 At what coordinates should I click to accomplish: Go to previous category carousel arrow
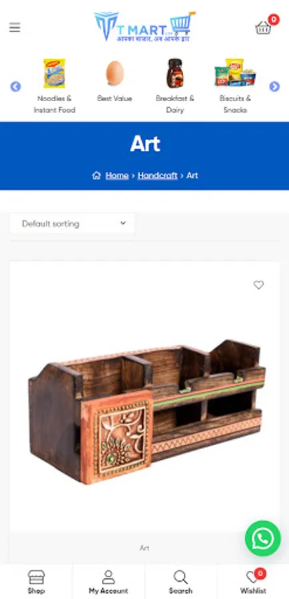click(x=15, y=87)
